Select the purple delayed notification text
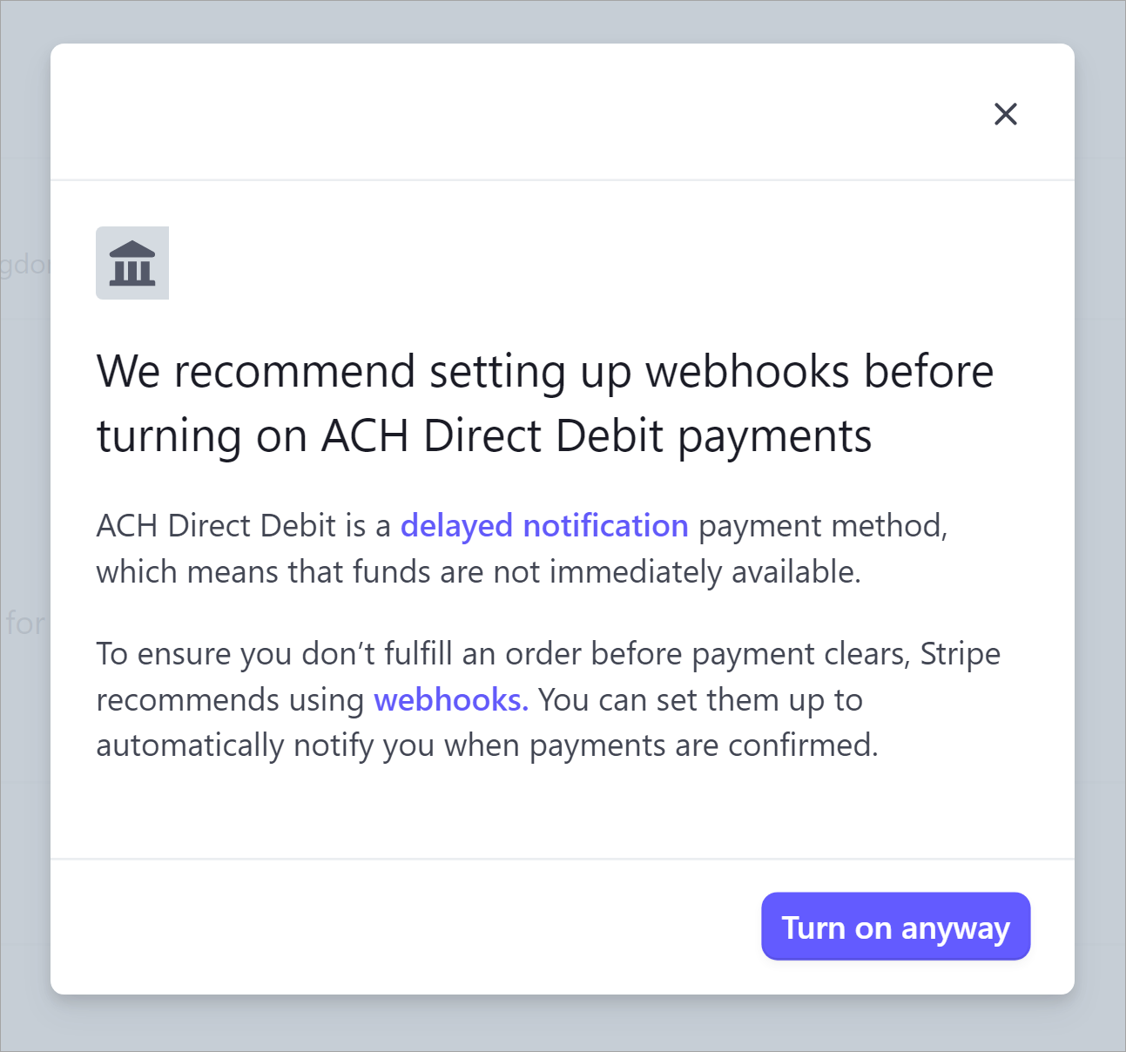1126x1052 pixels. point(543,526)
